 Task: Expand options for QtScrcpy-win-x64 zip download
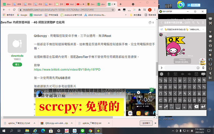(x=72, y=123)
